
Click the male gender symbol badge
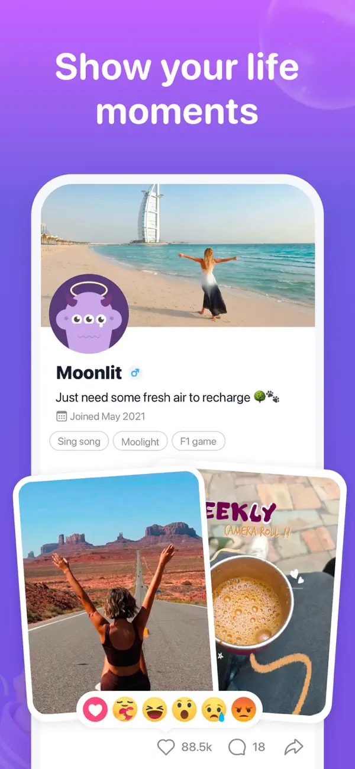click(x=135, y=373)
